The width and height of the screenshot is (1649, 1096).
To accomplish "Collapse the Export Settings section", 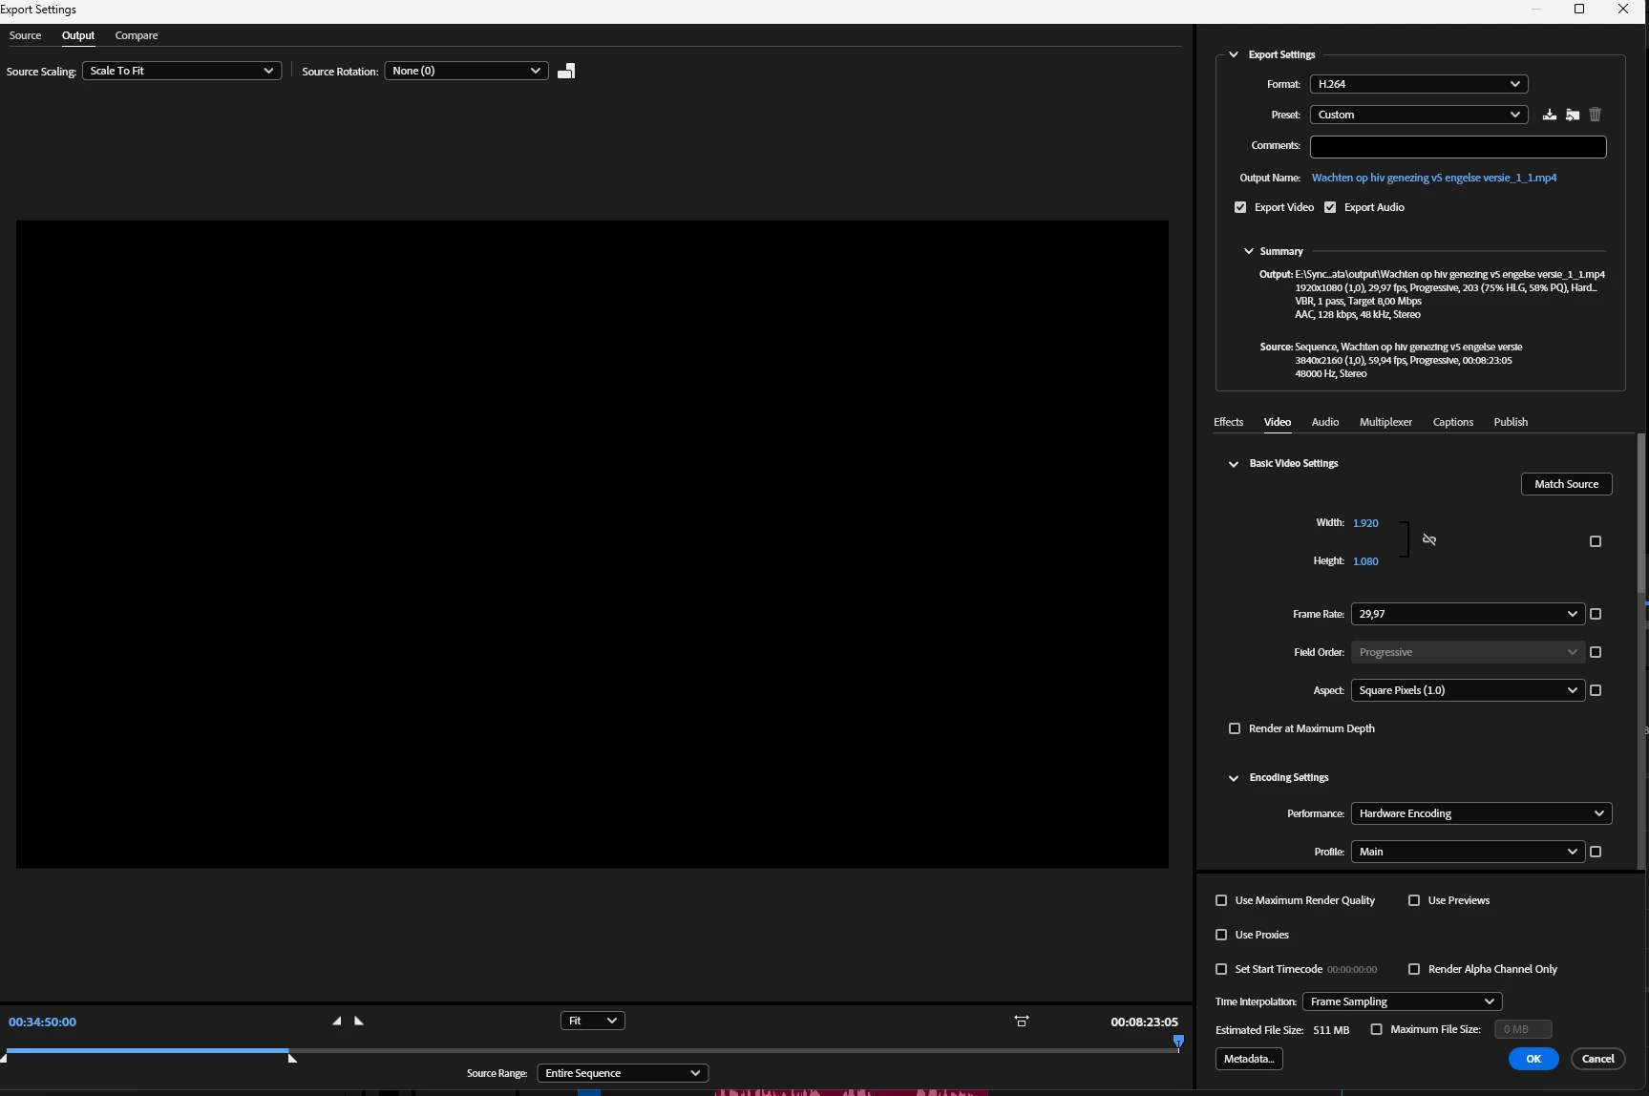I will pyautogui.click(x=1233, y=54).
